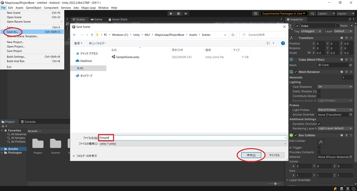357x191 pixels.
Task: Toggle the Static Shadow Caster checkbox
Action: (x=319, y=91)
